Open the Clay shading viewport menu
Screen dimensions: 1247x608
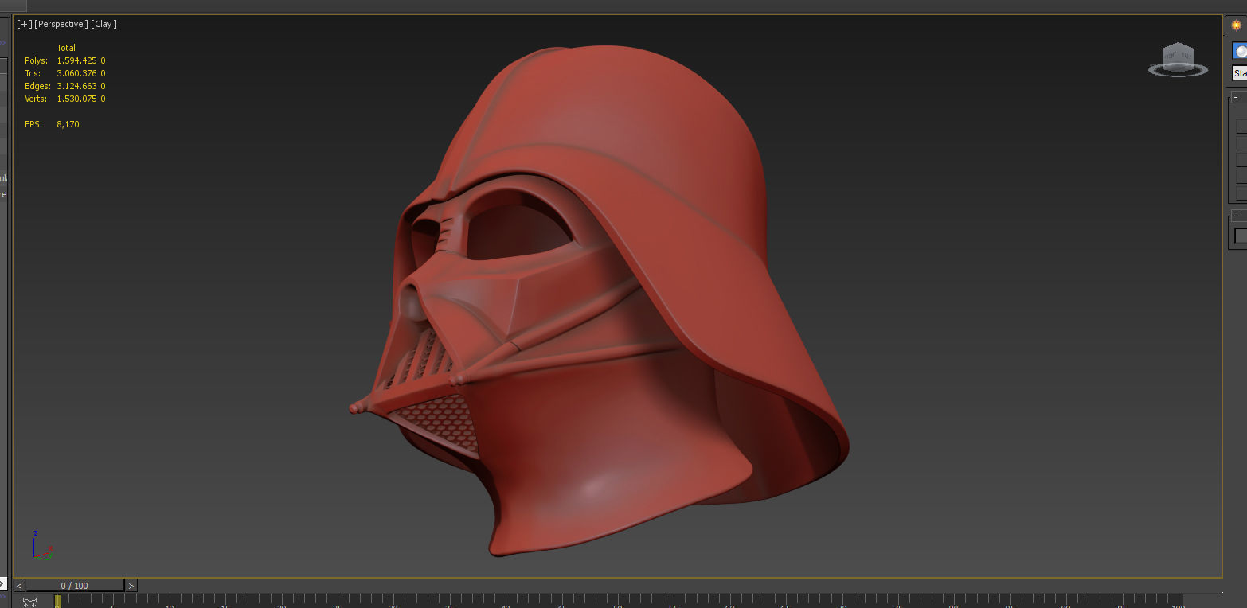point(104,24)
